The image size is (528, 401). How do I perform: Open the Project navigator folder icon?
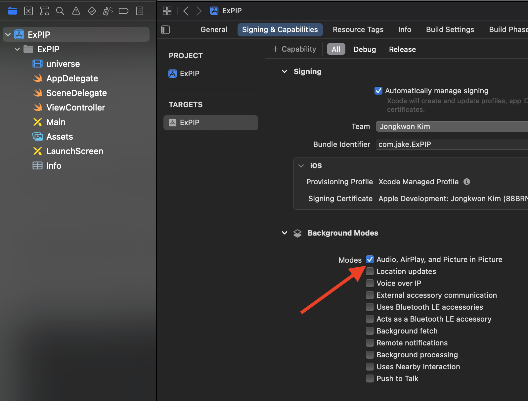point(13,11)
